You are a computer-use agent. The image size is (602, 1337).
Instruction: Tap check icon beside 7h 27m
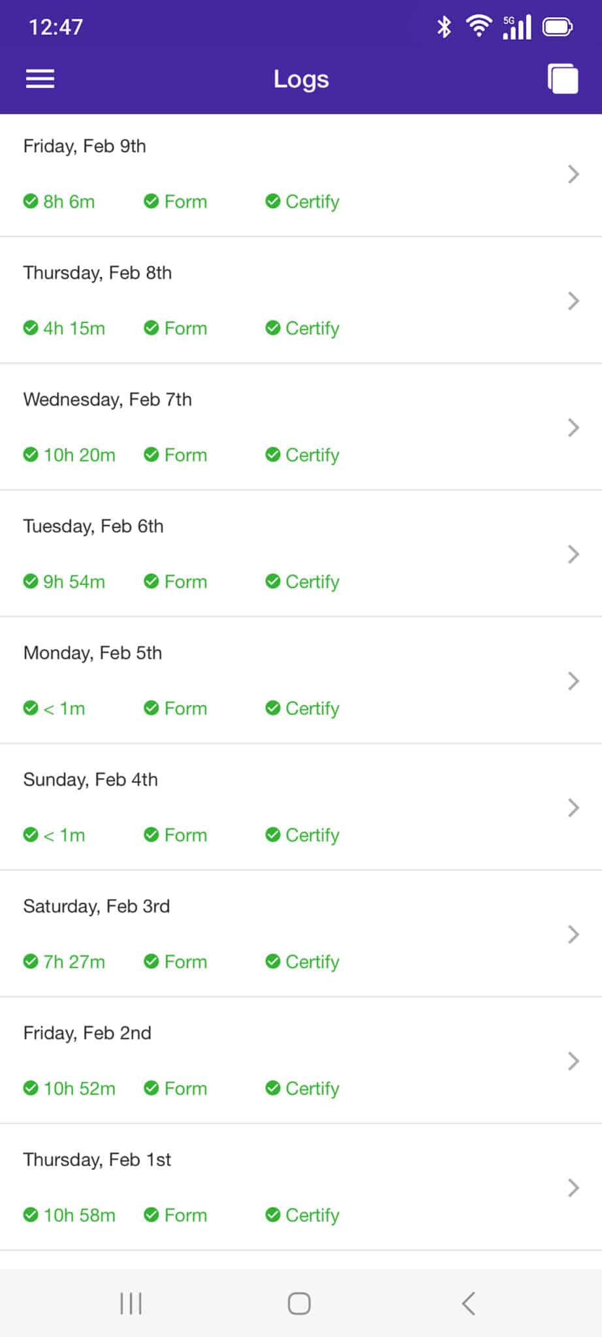31,961
